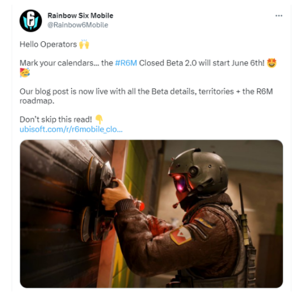Screen dimensions: 308x292
Task: Click the pointing down hand emoji
Action: 99,120
